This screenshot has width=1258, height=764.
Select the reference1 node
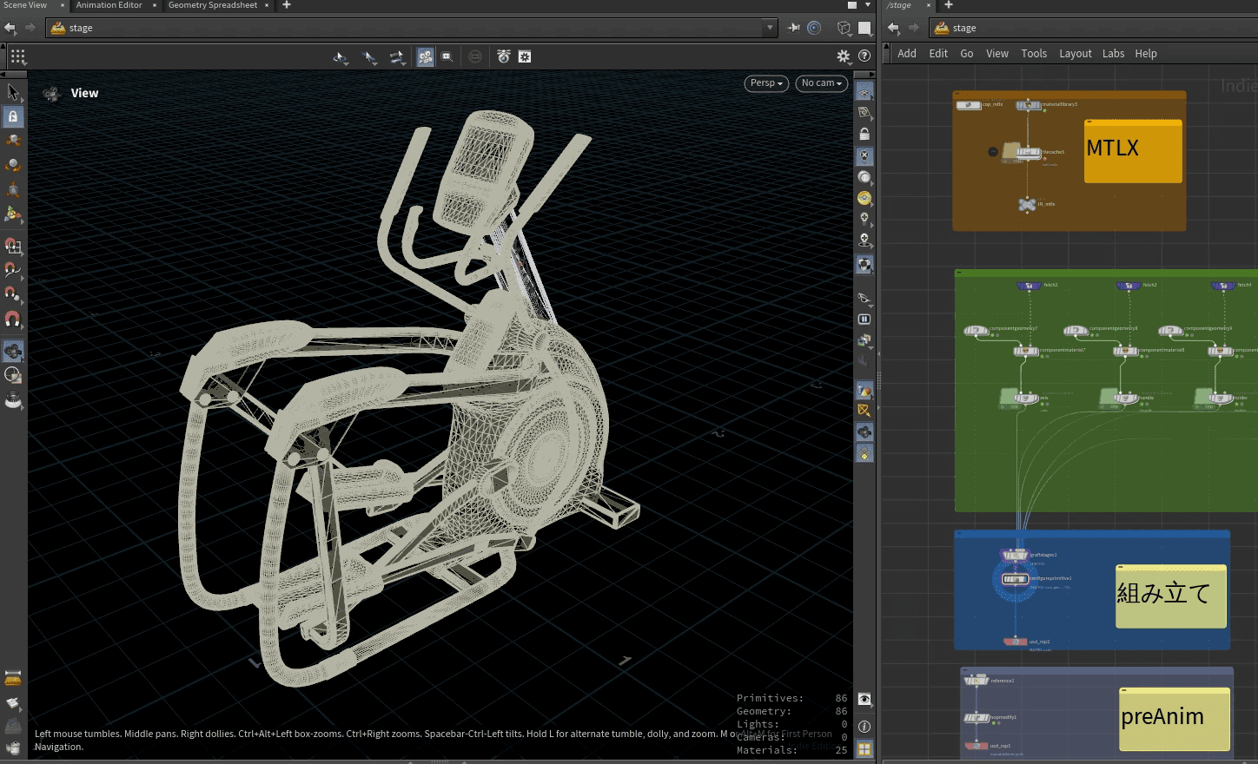click(x=977, y=681)
